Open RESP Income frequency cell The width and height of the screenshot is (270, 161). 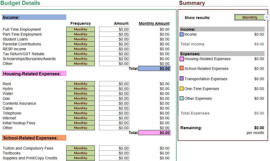(81, 49)
